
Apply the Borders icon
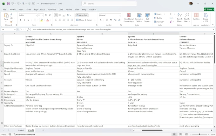click(x=35, y=20)
